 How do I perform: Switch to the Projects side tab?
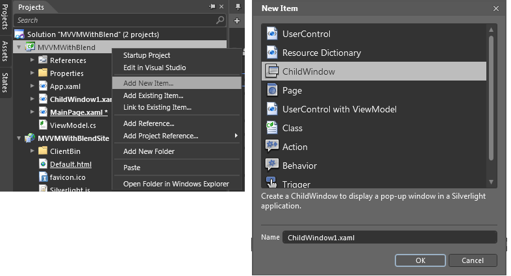pyautogui.click(x=5, y=16)
